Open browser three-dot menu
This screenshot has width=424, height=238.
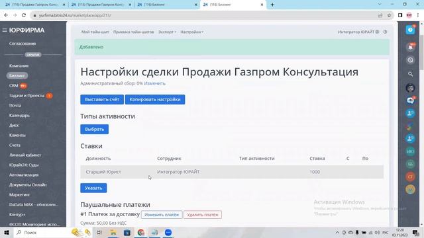click(418, 15)
